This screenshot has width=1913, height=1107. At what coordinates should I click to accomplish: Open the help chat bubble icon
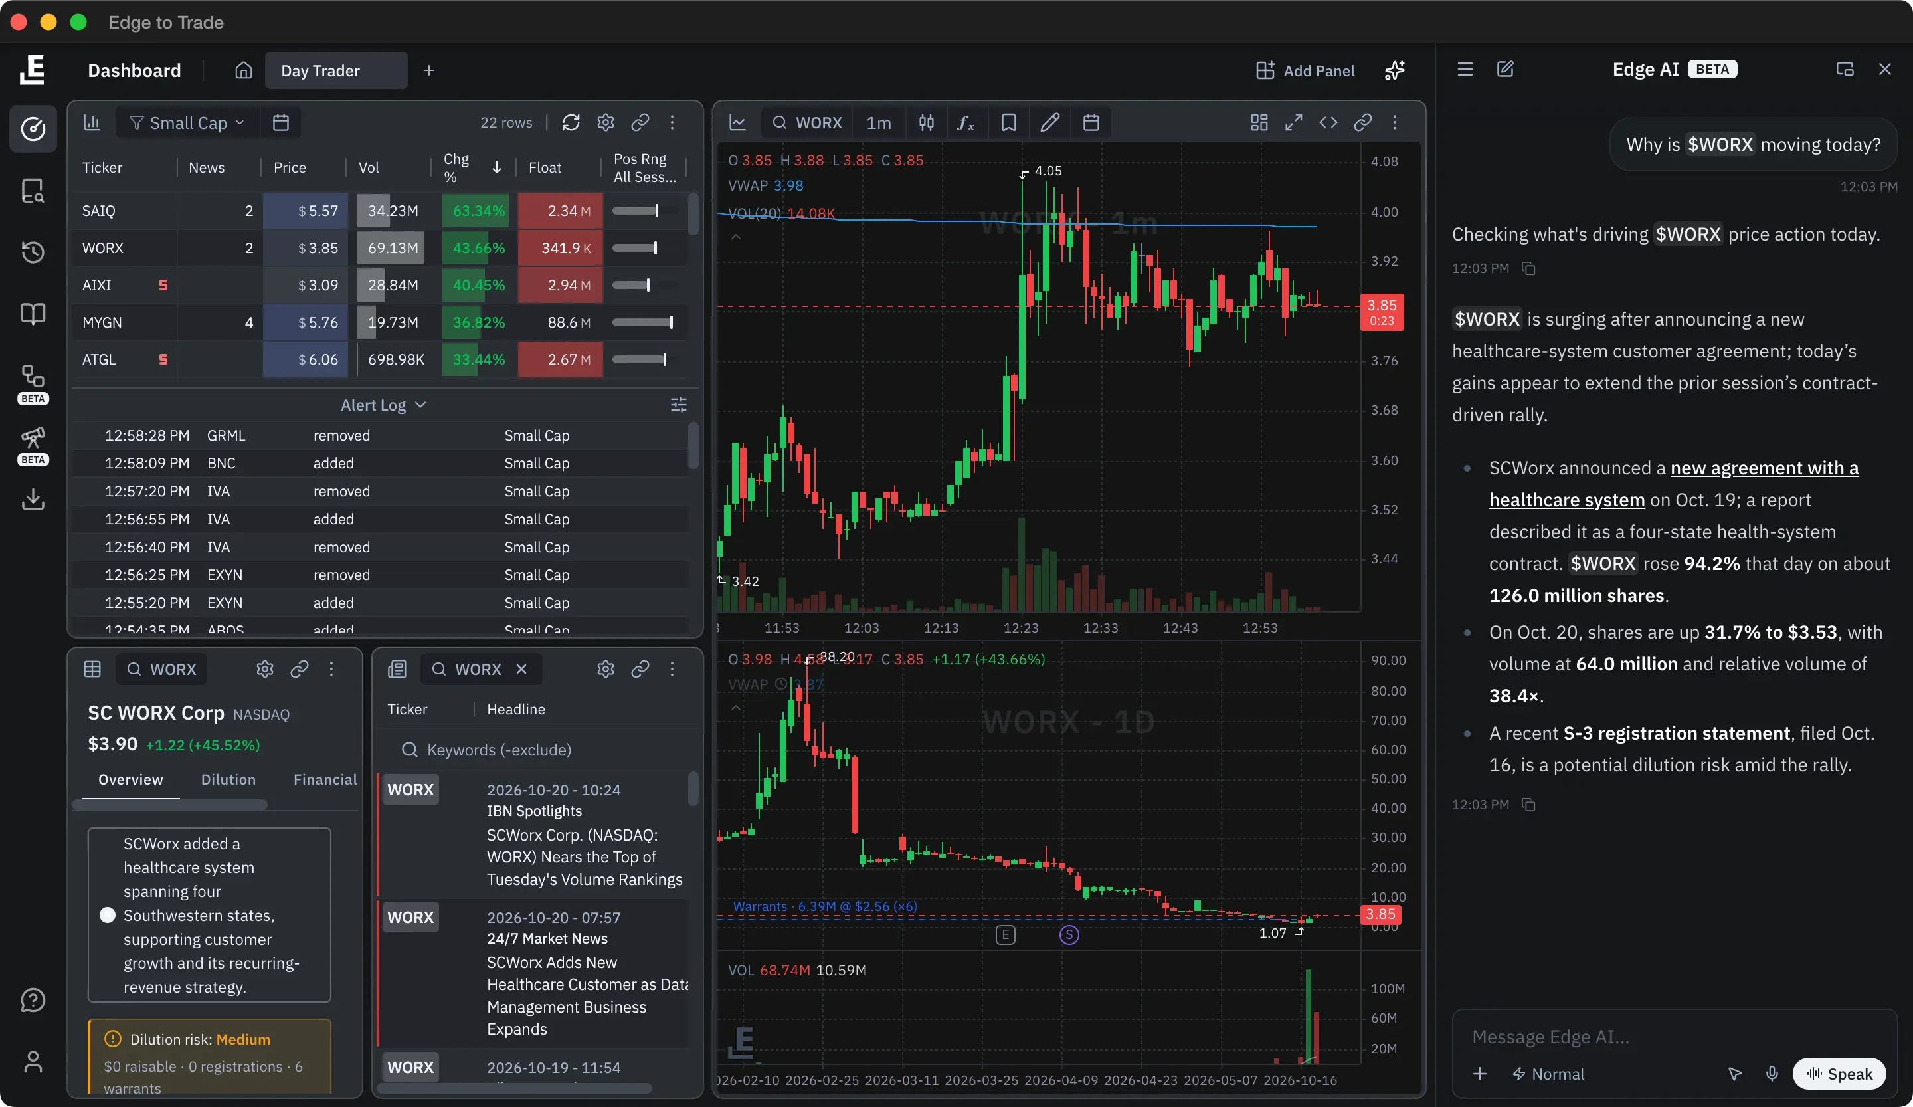pyautogui.click(x=33, y=1000)
